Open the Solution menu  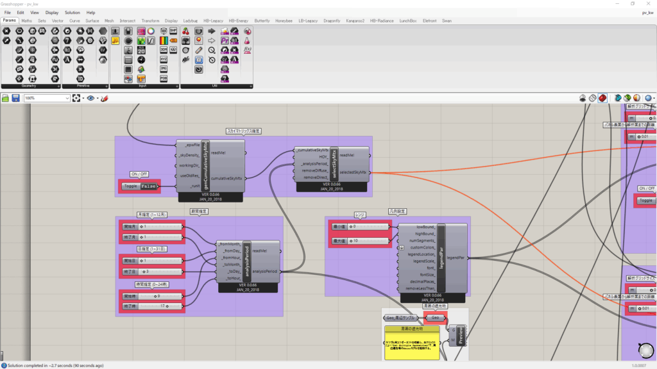(x=73, y=12)
